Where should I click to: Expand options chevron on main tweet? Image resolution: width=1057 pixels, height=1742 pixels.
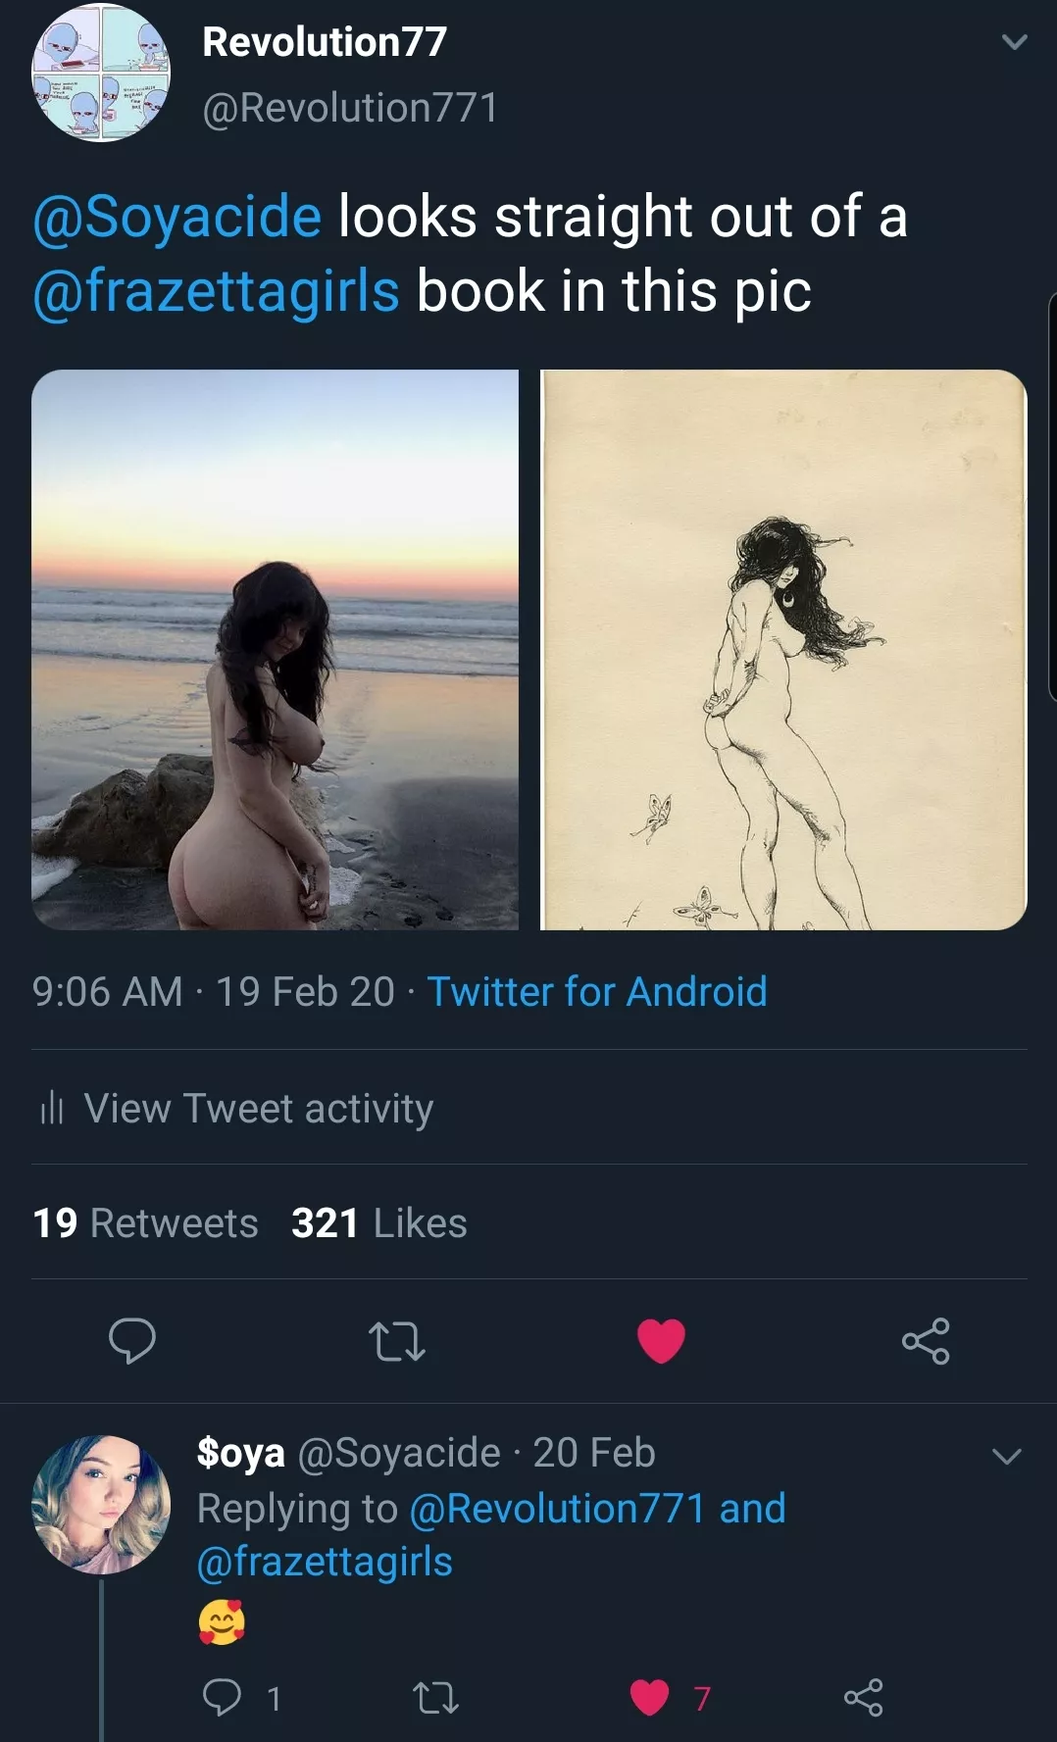(x=1014, y=42)
